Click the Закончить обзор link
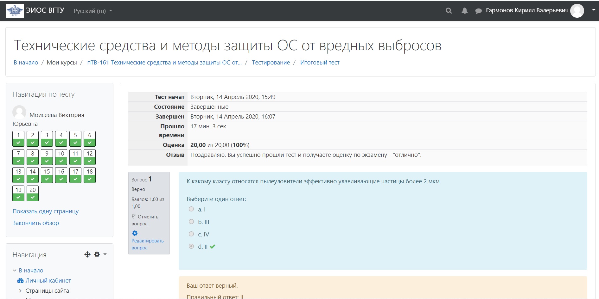This screenshot has height=299, width=599. click(x=36, y=223)
